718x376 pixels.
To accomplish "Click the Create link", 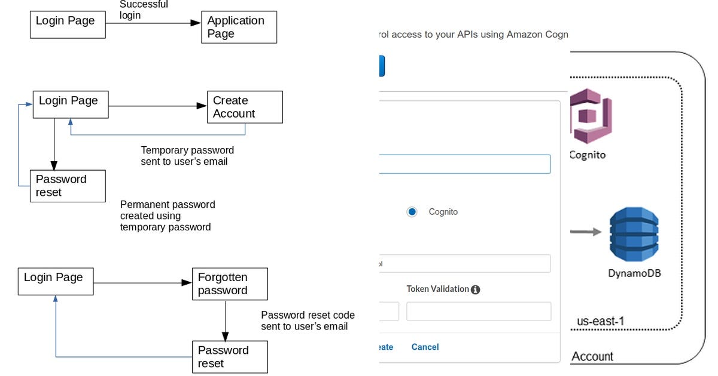I will [387, 347].
